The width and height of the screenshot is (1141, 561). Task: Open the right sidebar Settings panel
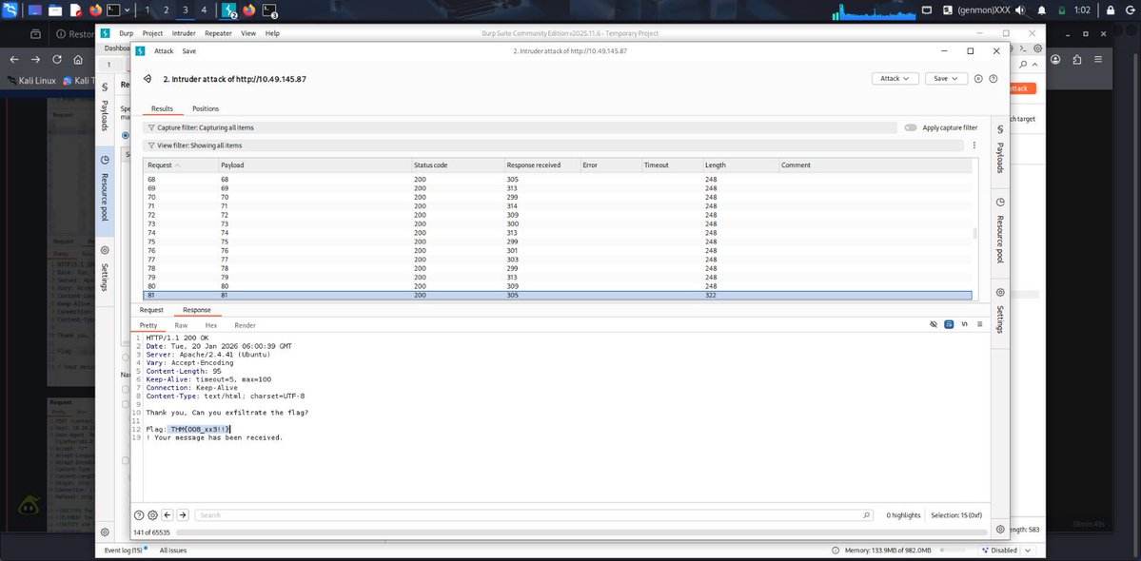[x=1000, y=311]
